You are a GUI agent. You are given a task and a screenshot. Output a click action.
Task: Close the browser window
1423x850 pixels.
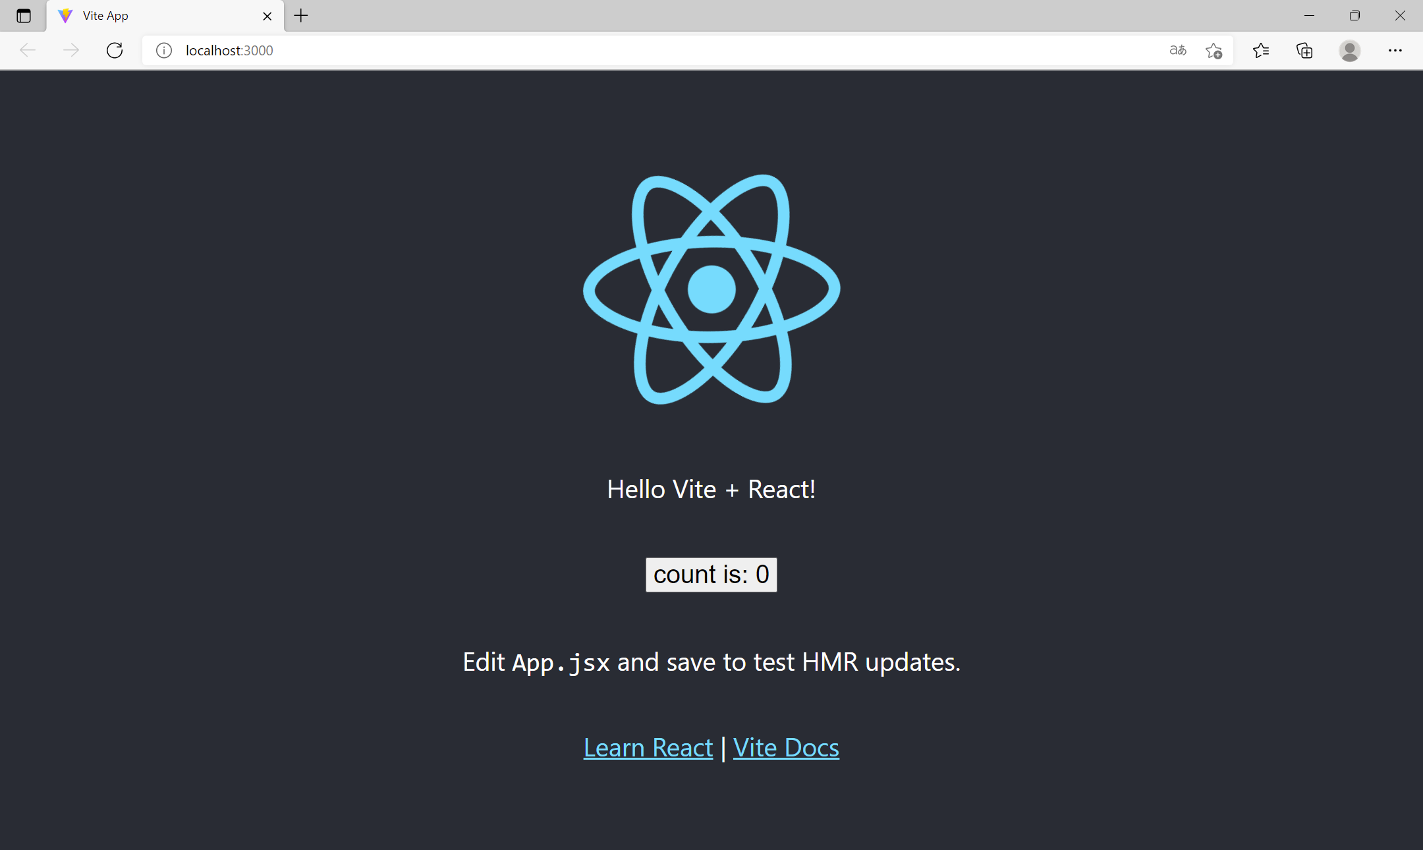tap(1400, 16)
